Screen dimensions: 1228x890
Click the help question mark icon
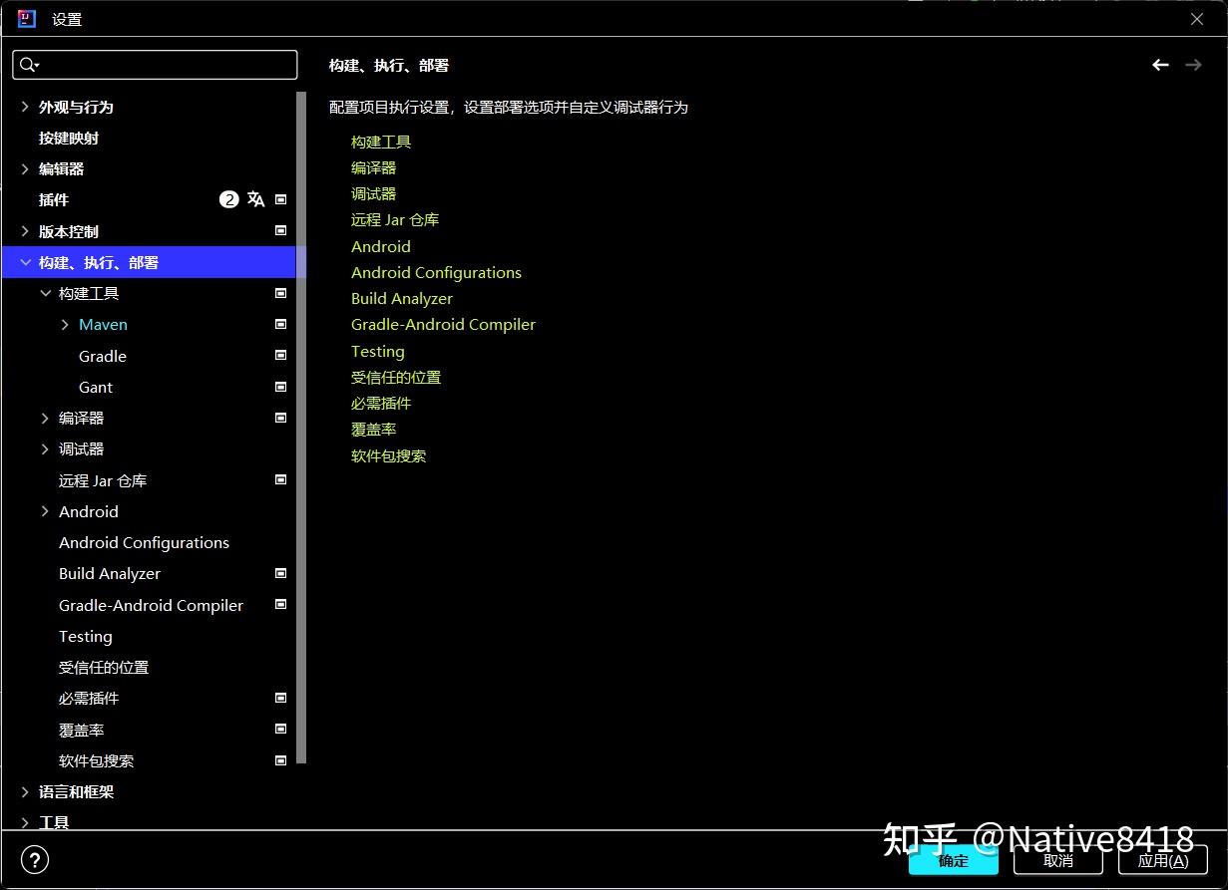coord(35,859)
